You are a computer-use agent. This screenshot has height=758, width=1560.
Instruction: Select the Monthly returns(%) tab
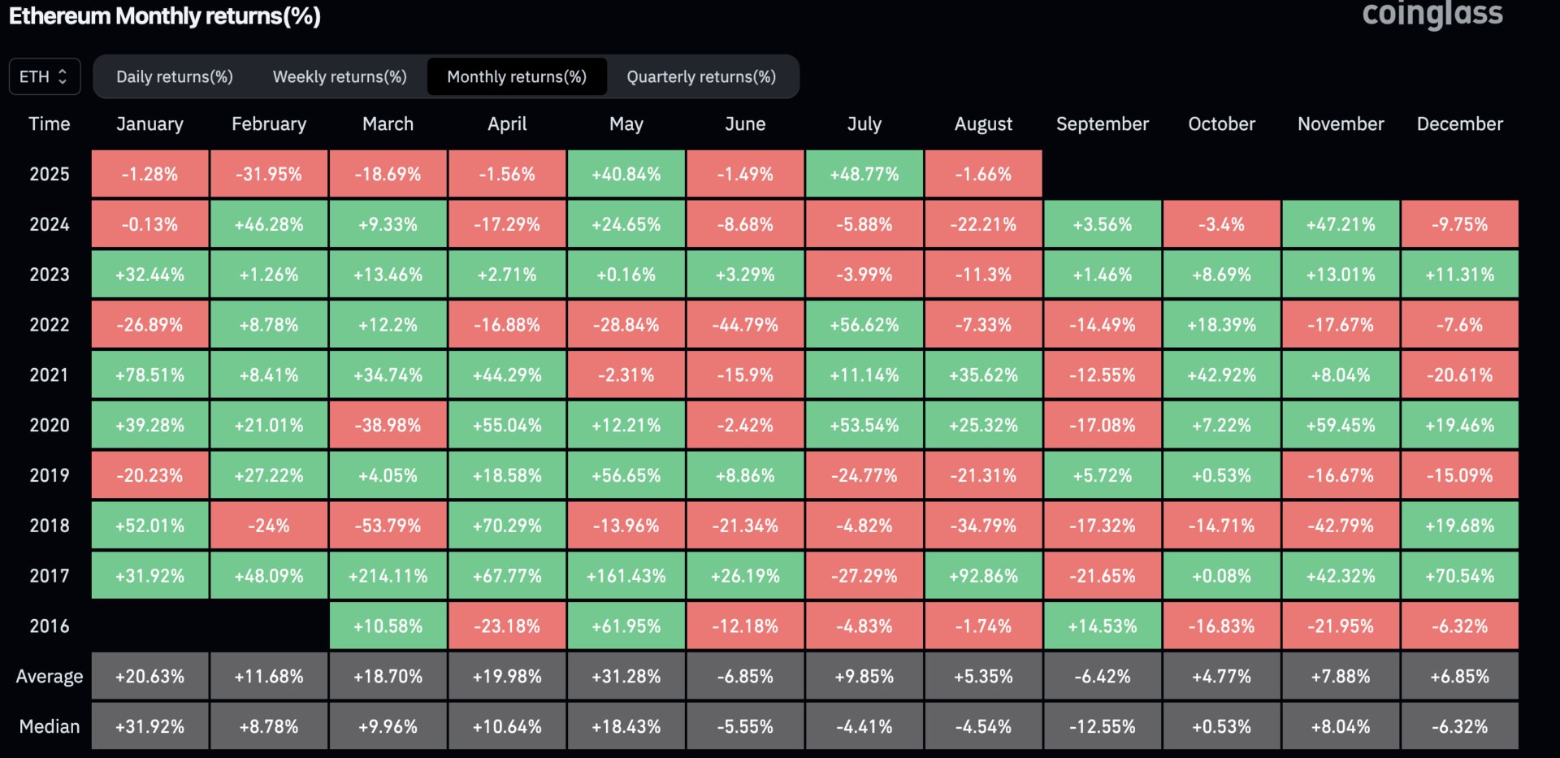tap(517, 76)
